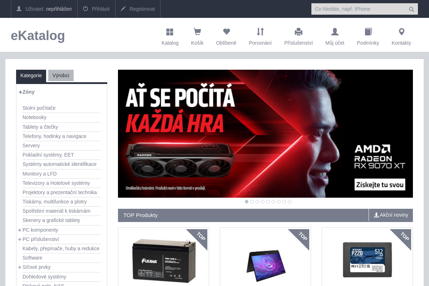This screenshot has width=429, height=286.
Task: Click the search input field
Action: click(357, 9)
